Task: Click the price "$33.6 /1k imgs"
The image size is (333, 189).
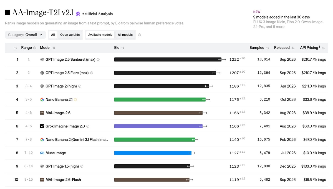Action: [314, 99]
